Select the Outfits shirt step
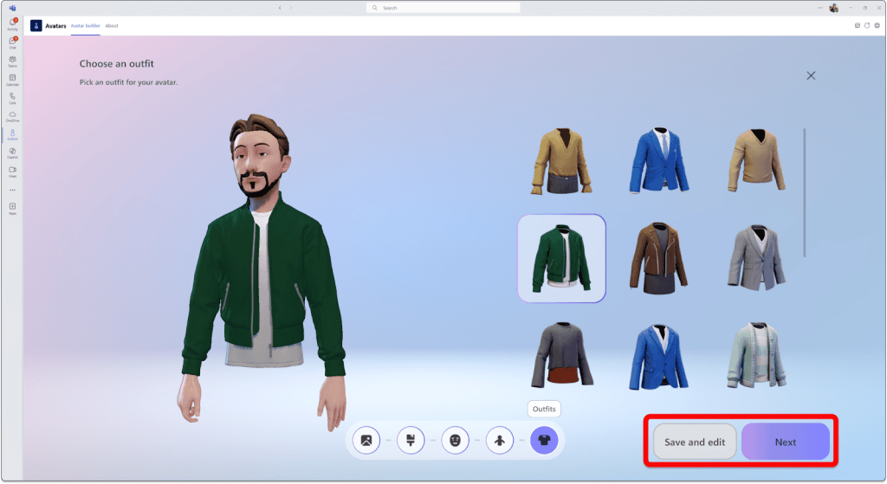887x484 pixels. point(544,441)
